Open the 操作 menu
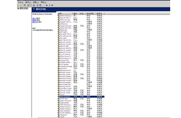181x118 pixels. [28, 2]
